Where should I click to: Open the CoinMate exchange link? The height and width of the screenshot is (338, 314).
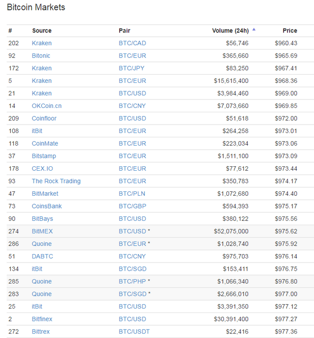point(45,143)
